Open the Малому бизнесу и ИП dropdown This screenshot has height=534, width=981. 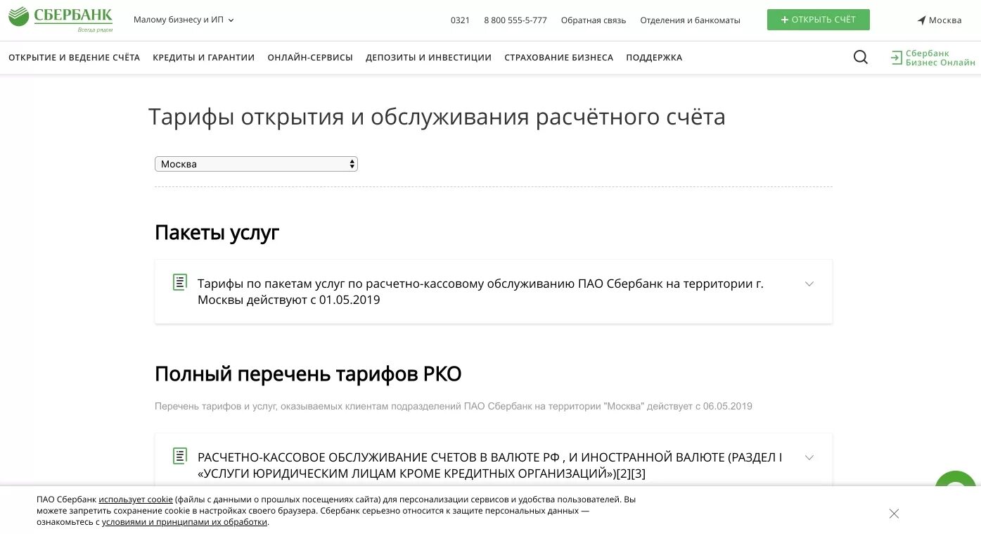pyautogui.click(x=184, y=20)
